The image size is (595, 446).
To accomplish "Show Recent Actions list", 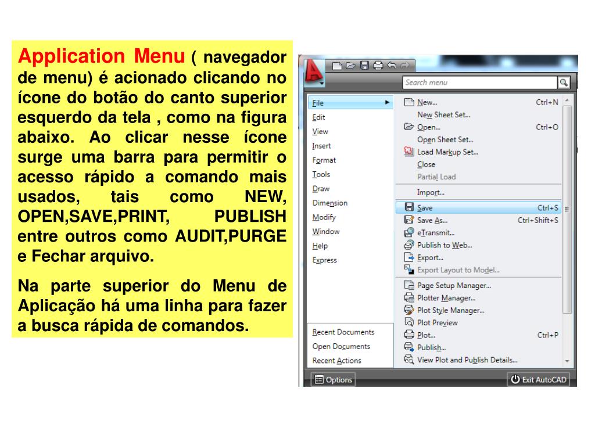I will click(x=336, y=361).
